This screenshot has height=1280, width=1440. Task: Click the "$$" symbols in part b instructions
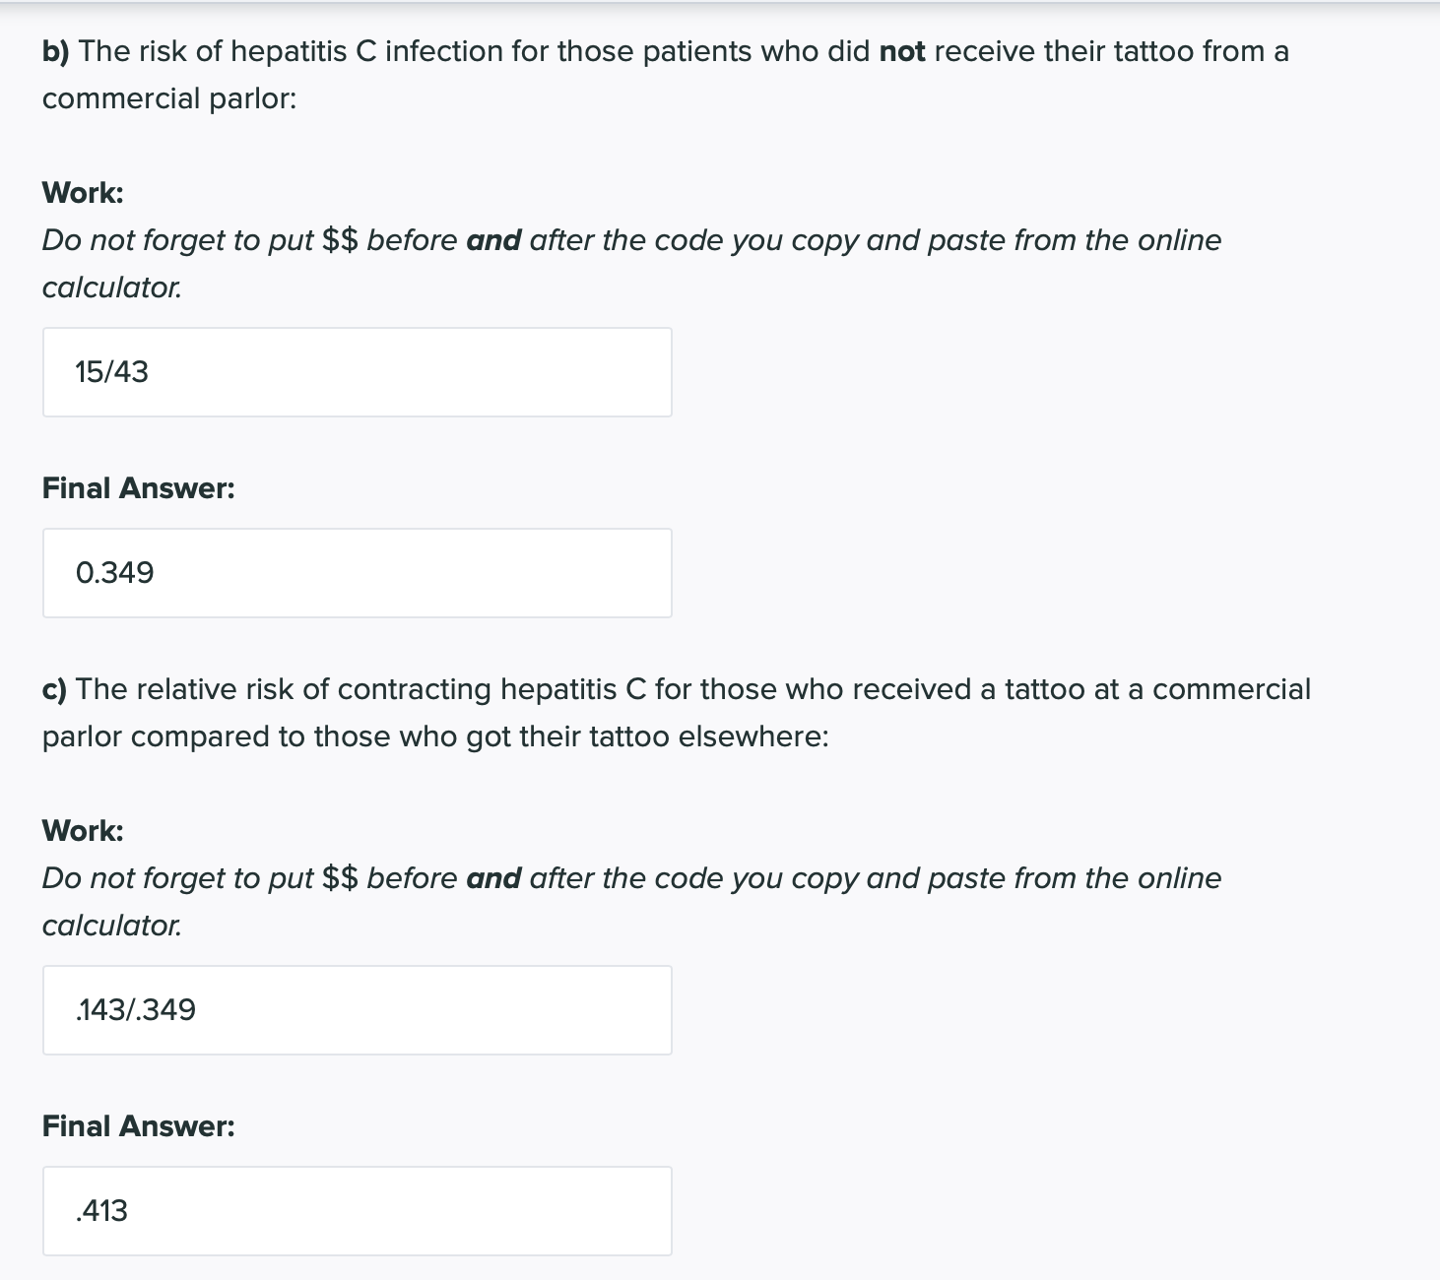point(340,240)
